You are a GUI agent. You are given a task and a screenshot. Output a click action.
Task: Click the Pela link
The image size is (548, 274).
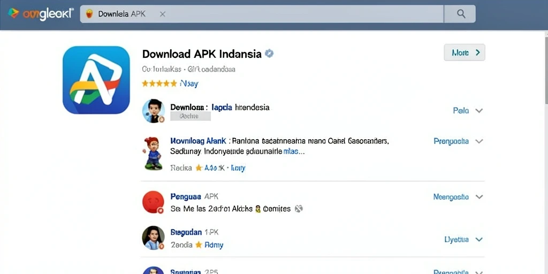click(461, 110)
